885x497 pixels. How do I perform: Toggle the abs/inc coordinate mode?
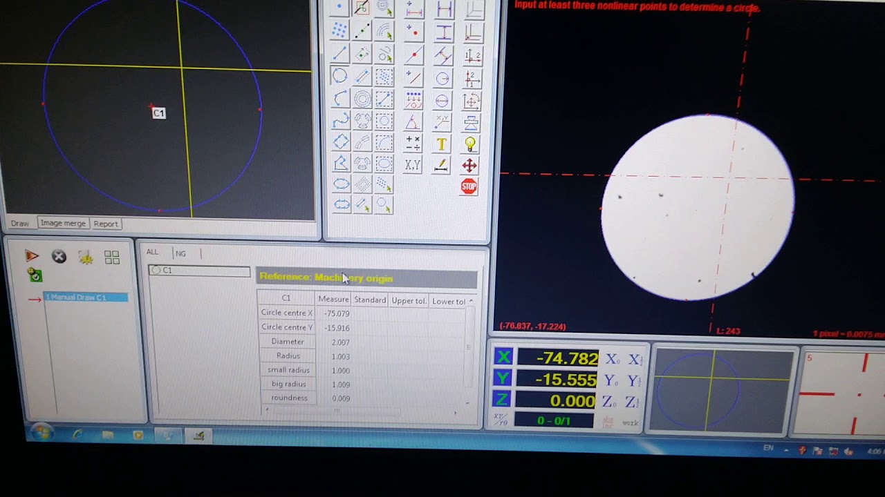pos(608,422)
